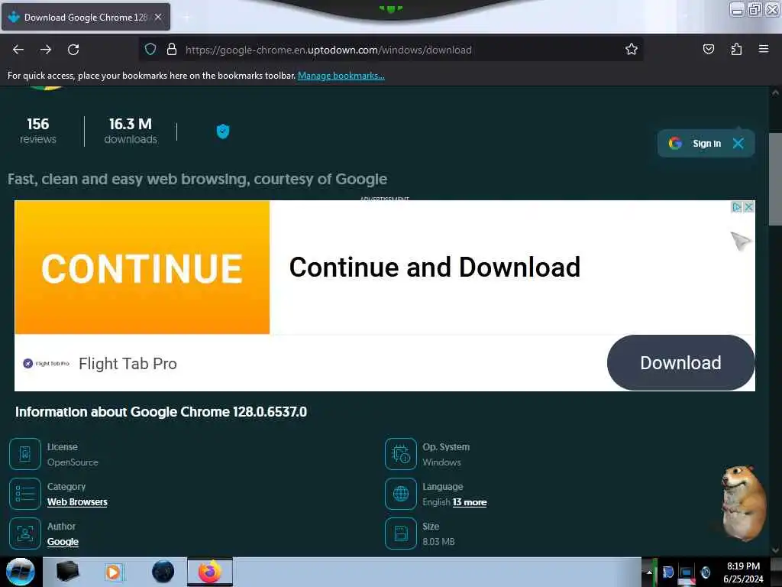Open the Windows Start menu
This screenshot has width=782, height=587.
coord(20,572)
